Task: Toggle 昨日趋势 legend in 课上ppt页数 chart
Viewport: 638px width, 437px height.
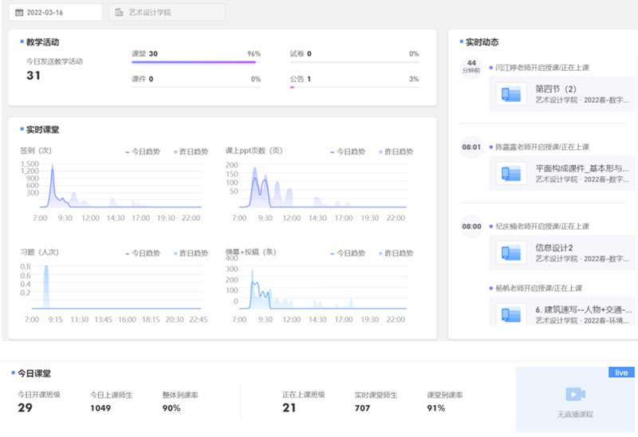Action: (x=395, y=151)
